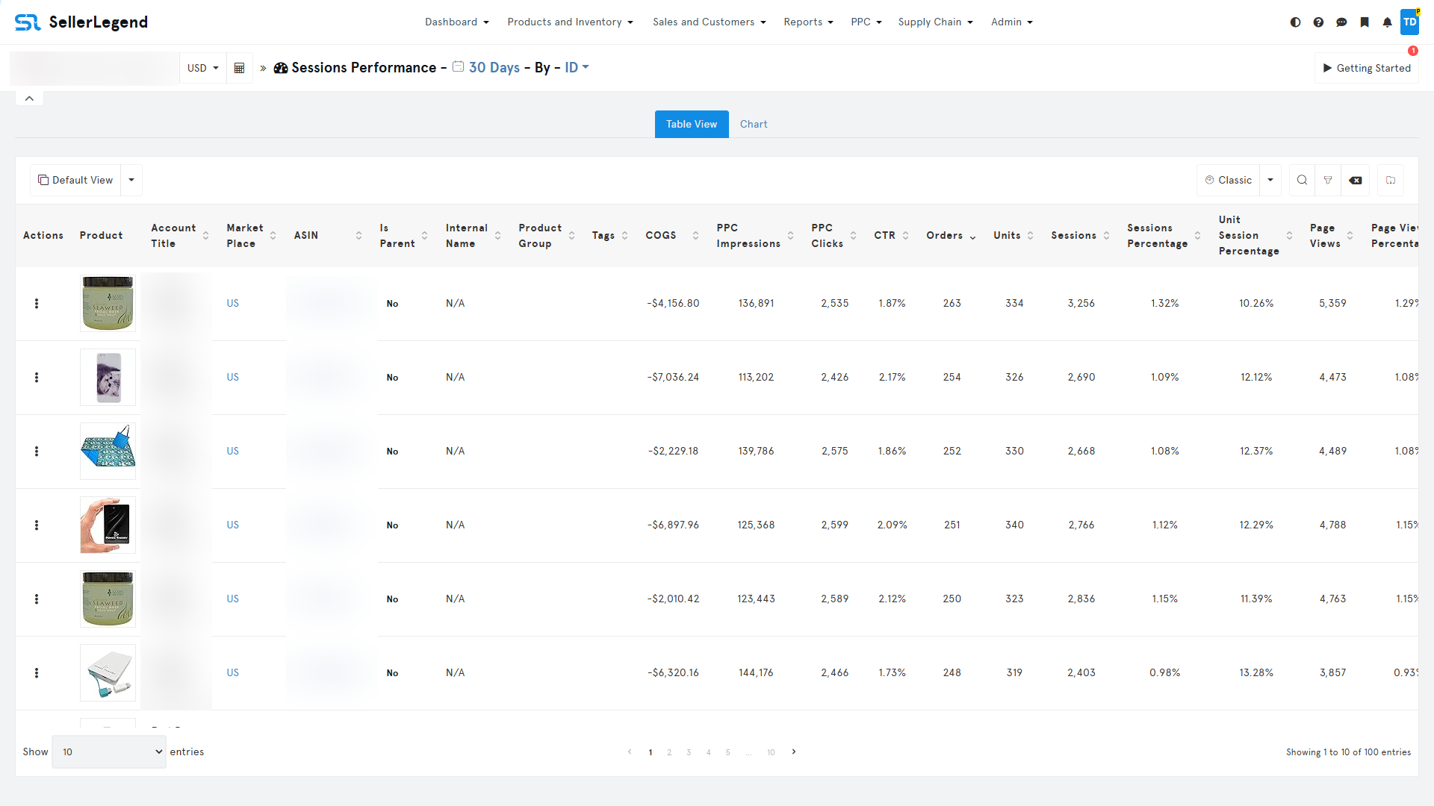
Task: Open the table search magnifier icon
Action: (1302, 180)
